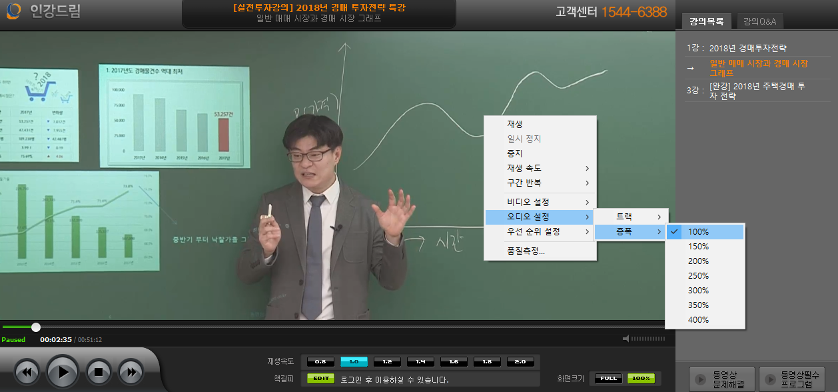Click the 책갈피 EDIT button

pos(320,379)
